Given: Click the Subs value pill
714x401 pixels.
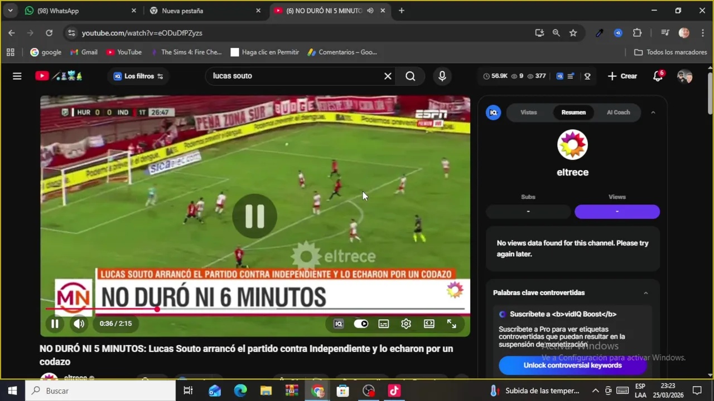Looking at the screenshot, I should (528, 212).
